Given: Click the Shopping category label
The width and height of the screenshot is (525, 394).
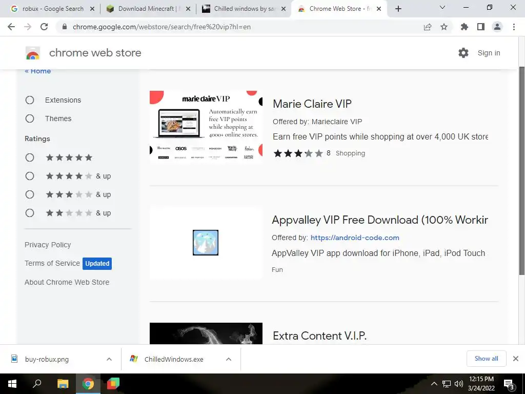Looking at the screenshot, I should coord(350,153).
